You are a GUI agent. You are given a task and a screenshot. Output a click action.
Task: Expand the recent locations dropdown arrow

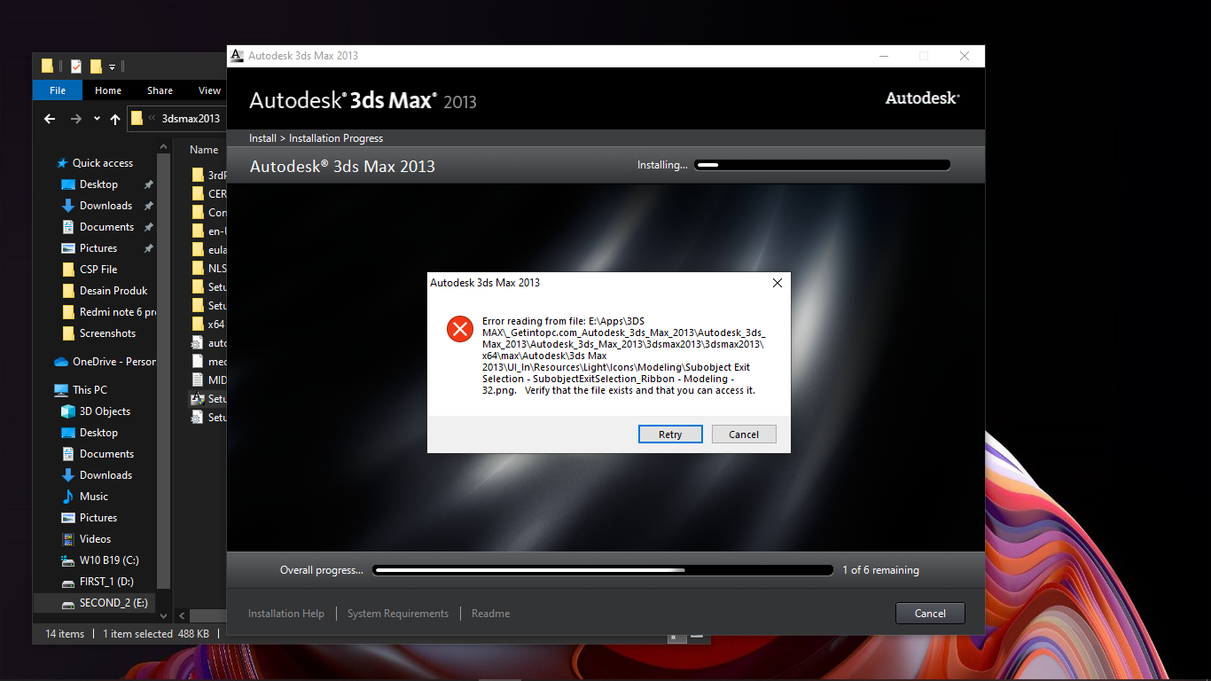[x=97, y=119]
